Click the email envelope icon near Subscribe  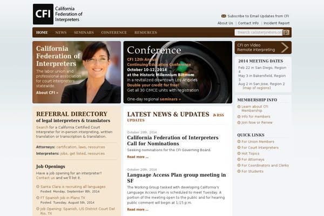[x=224, y=16]
